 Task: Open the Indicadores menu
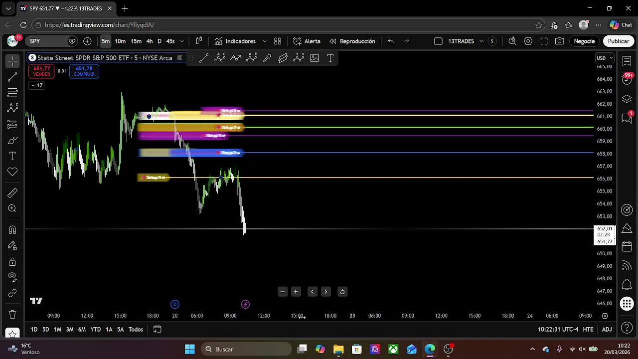235,41
